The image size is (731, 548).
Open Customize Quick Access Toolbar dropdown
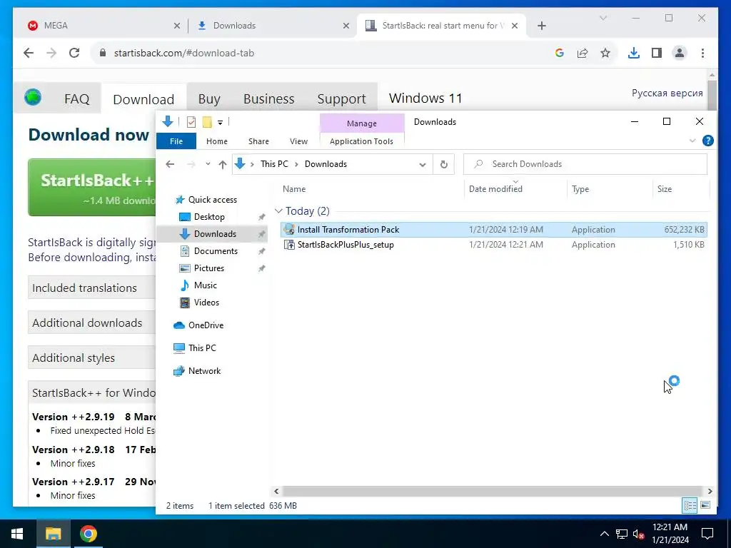(x=220, y=123)
